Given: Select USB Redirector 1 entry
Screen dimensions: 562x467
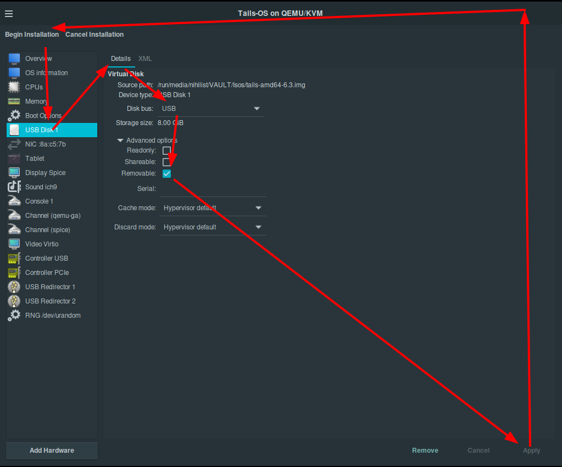Looking at the screenshot, I should 52,287.
